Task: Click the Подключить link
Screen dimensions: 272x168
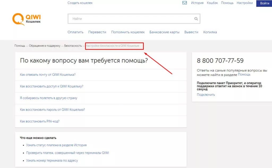Action: coord(206,95)
